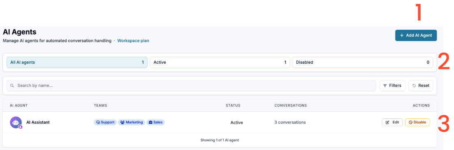The image size is (454, 150).
Task: Select the All AI agents filter tab
Action: coord(77,62)
